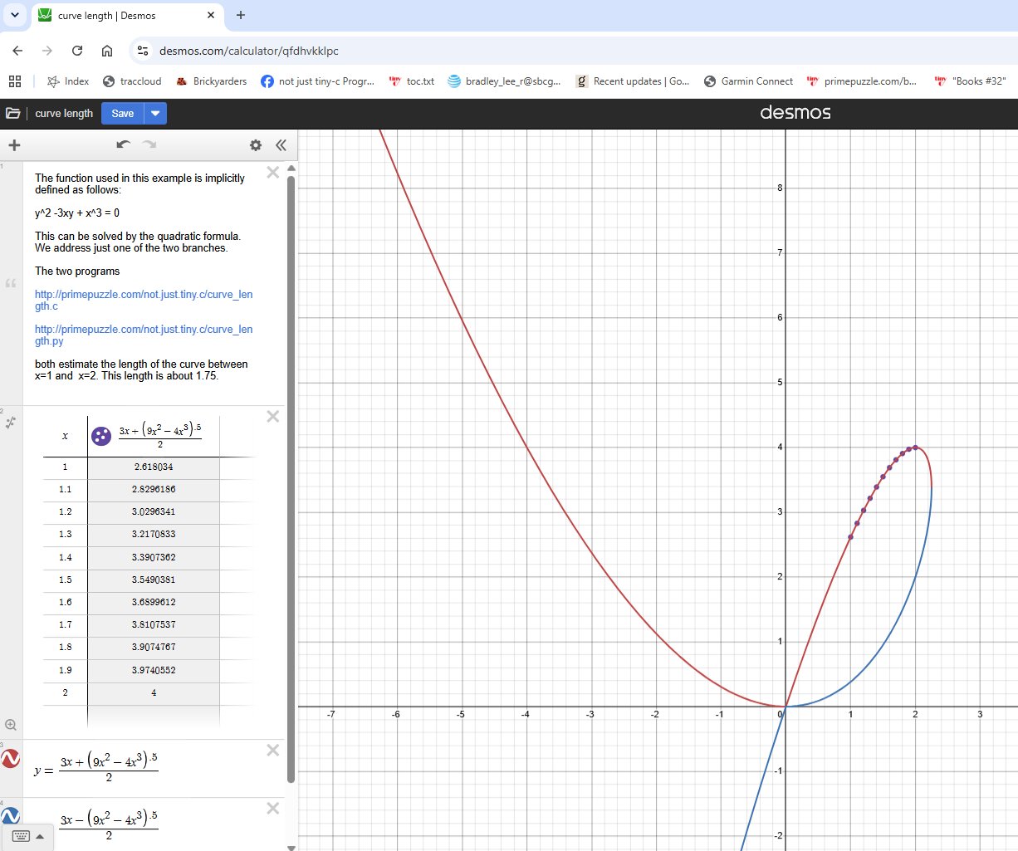Open the toc.txt bookmark

[x=412, y=81]
